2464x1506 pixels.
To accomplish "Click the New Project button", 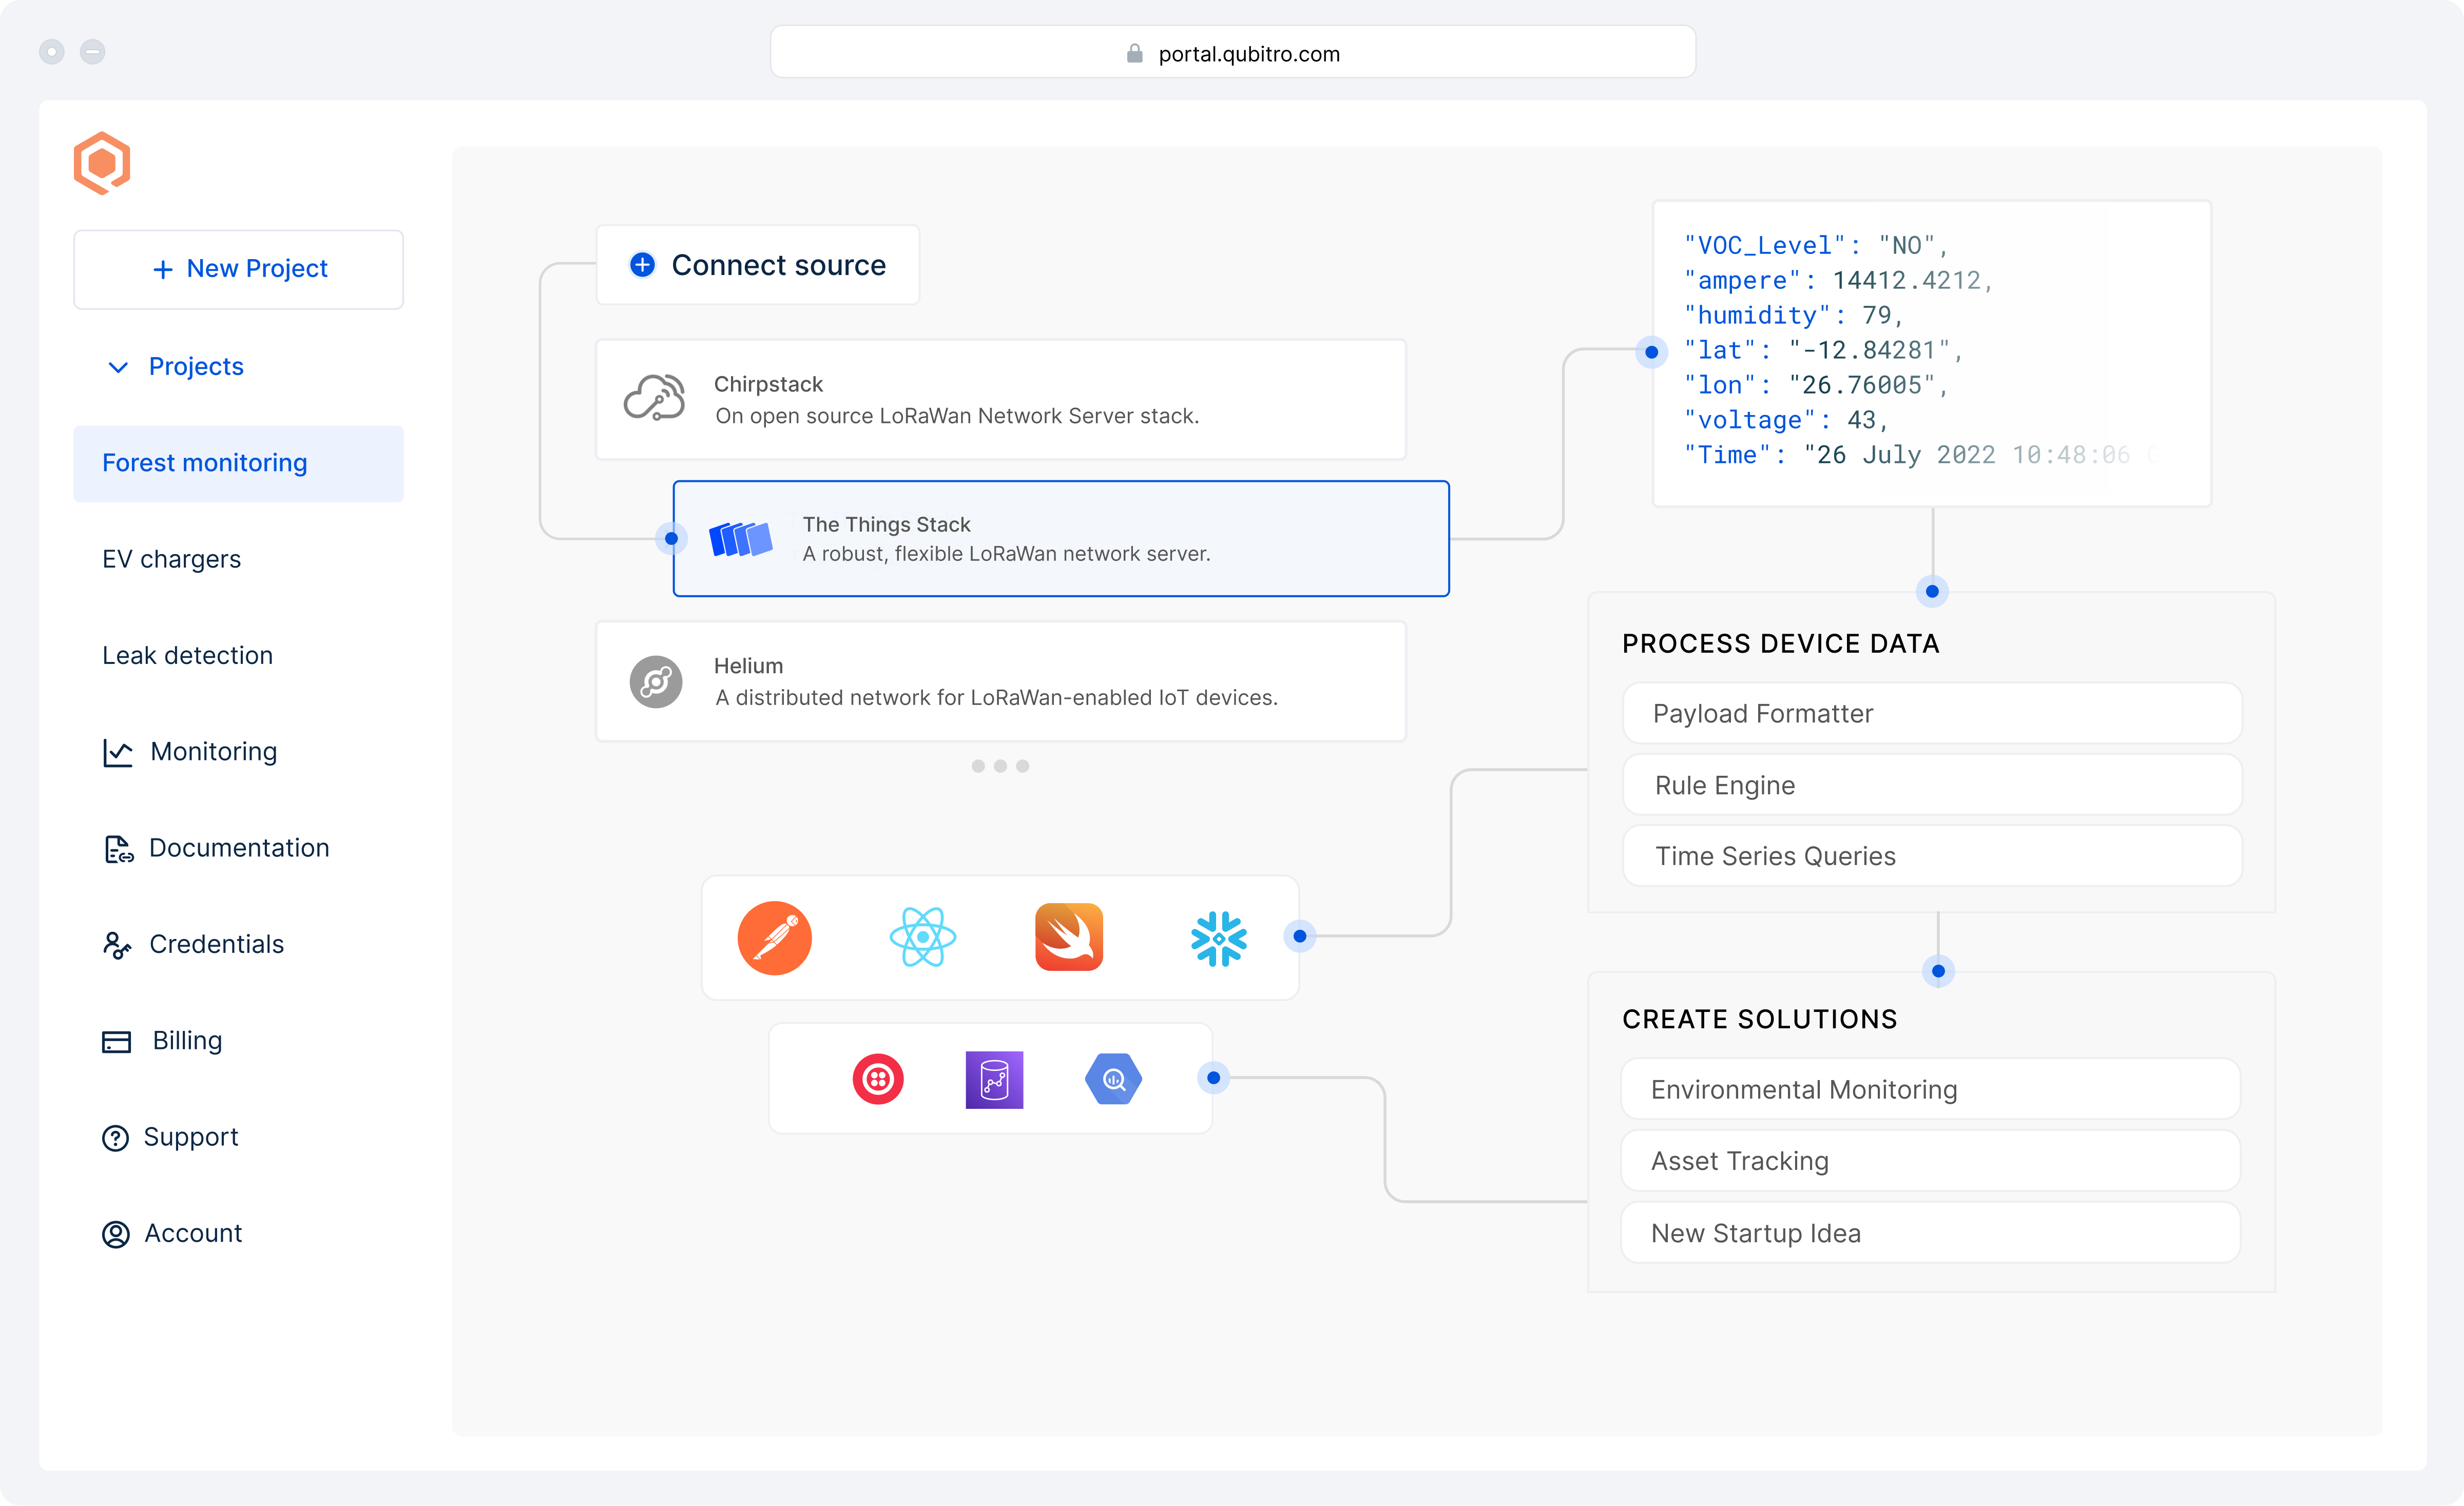I will (238, 269).
